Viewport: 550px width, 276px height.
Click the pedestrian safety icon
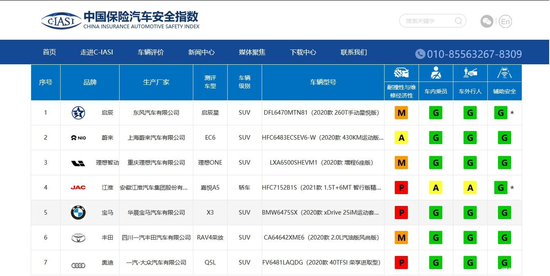pos(470,73)
